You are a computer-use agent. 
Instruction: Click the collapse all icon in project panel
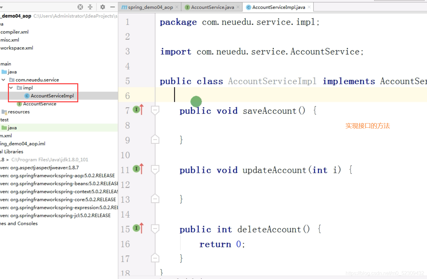[90, 7]
